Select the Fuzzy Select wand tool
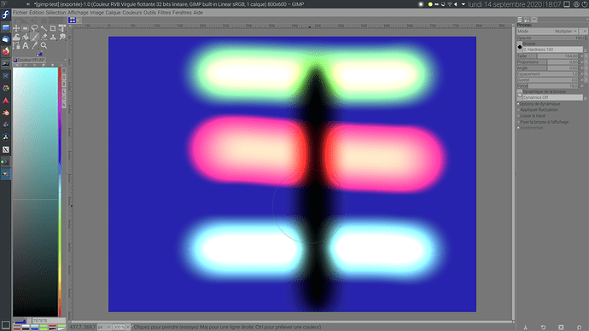This screenshot has height=331, width=589. tap(44, 28)
